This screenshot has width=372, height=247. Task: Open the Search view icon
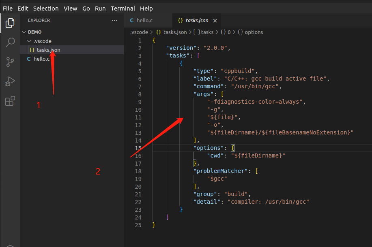tap(10, 43)
